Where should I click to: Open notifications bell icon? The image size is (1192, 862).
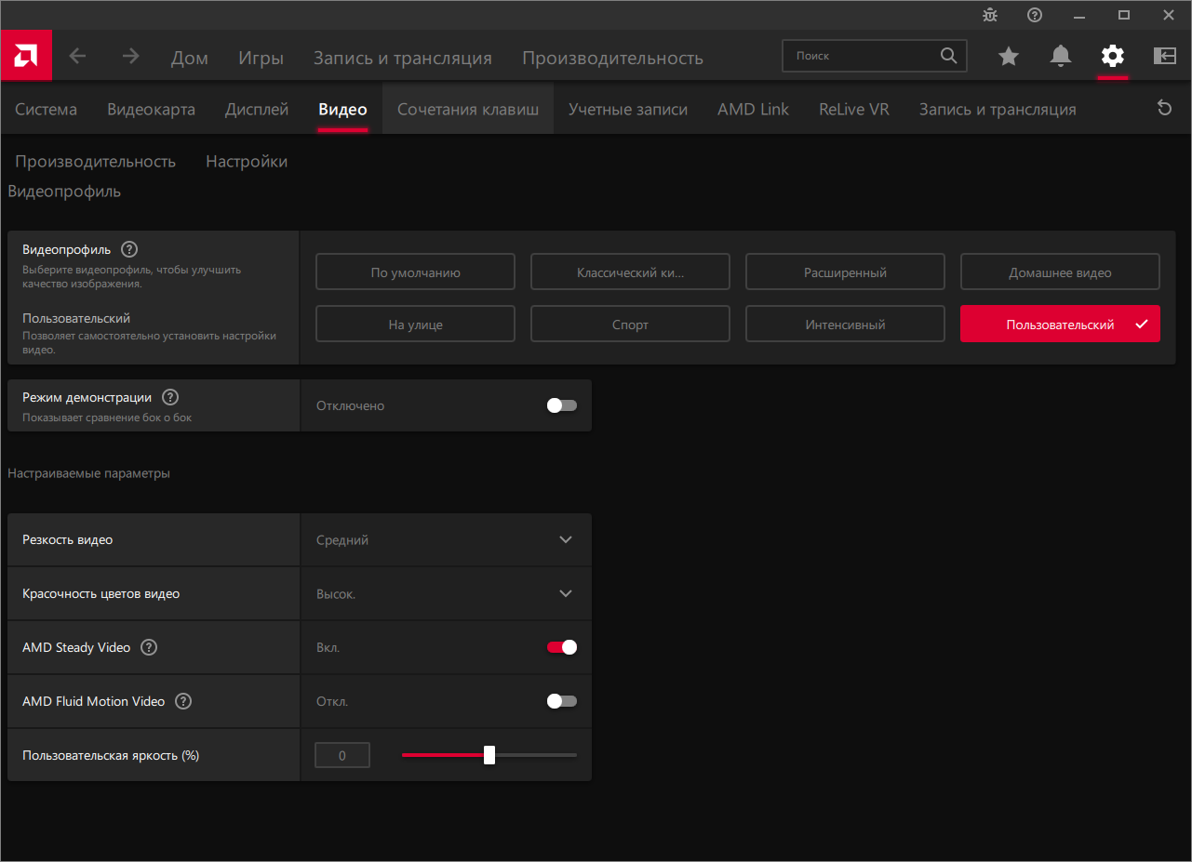[1061, 56]
